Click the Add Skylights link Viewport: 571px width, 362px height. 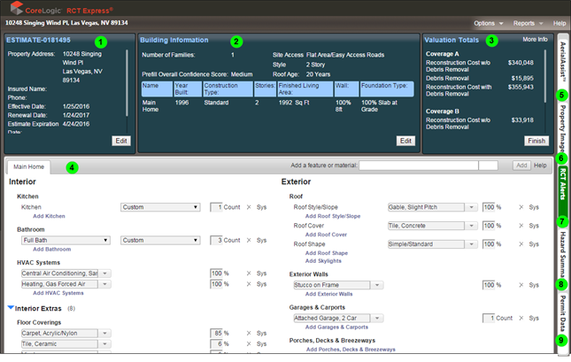coord(324,261)
